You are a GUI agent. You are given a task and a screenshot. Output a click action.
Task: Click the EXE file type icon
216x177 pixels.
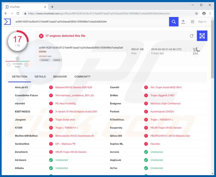tap(195, 51)
